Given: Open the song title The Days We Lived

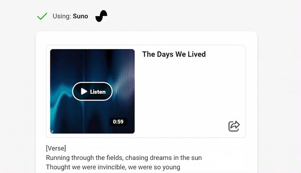Looking at the screenshot, I should point(174,54).
